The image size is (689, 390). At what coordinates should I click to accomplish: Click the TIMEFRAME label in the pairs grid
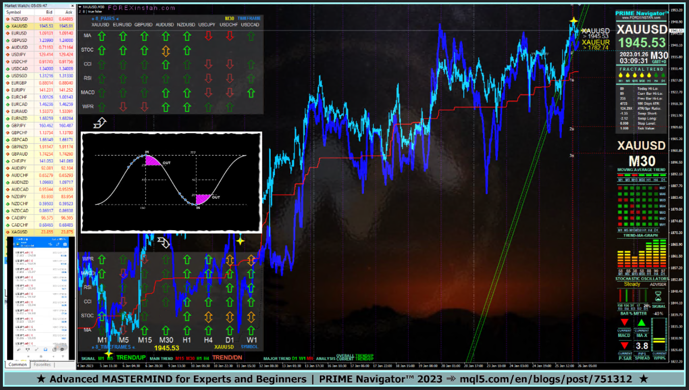click(x=249, y=18)
